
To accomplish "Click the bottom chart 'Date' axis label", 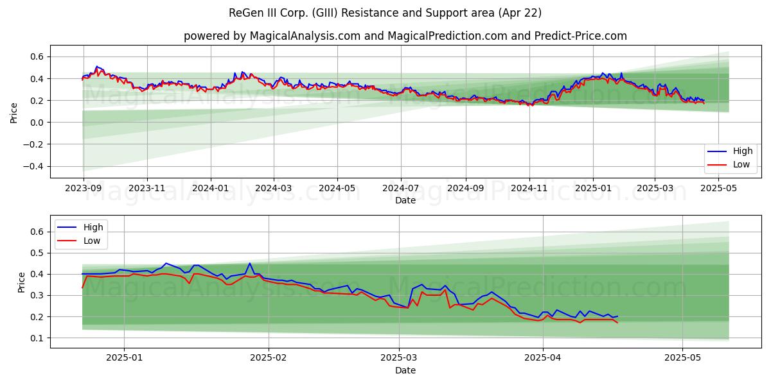I will point(405,370).
